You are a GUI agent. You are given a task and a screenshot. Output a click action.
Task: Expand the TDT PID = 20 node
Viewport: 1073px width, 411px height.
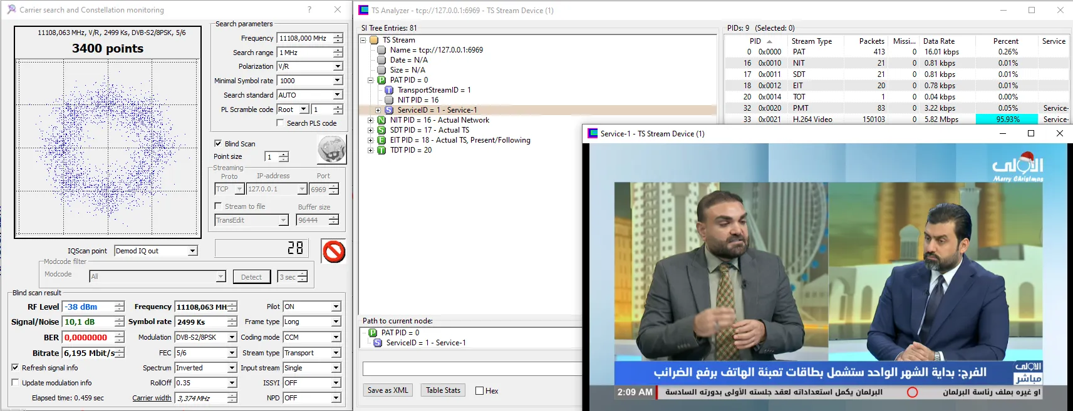(x=370, y=150)
